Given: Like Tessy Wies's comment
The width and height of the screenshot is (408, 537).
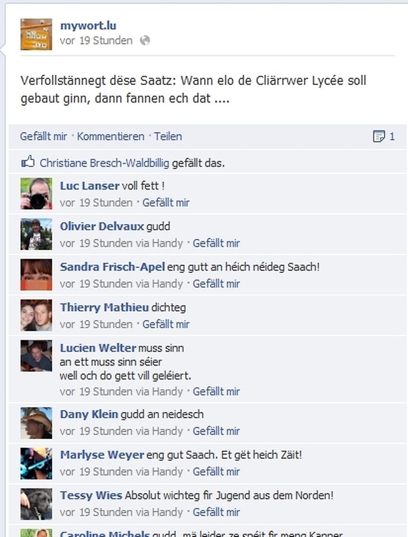Looking at the screenshot, I should coord(216,512).
